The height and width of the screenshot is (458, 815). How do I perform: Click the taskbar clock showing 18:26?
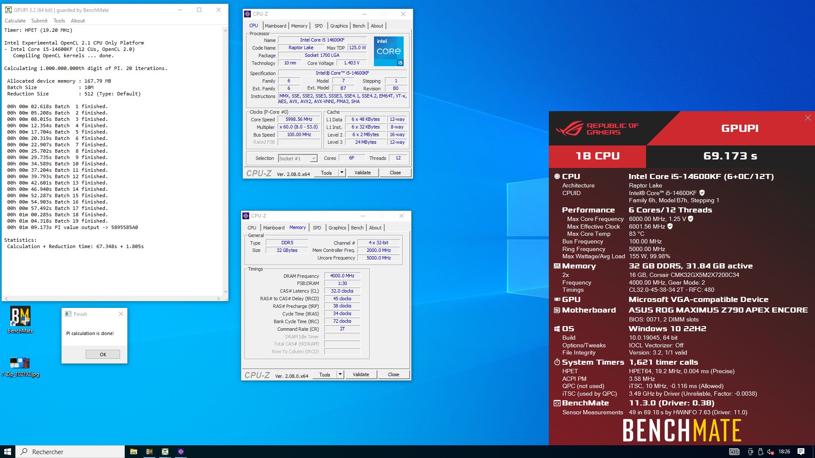784,452
